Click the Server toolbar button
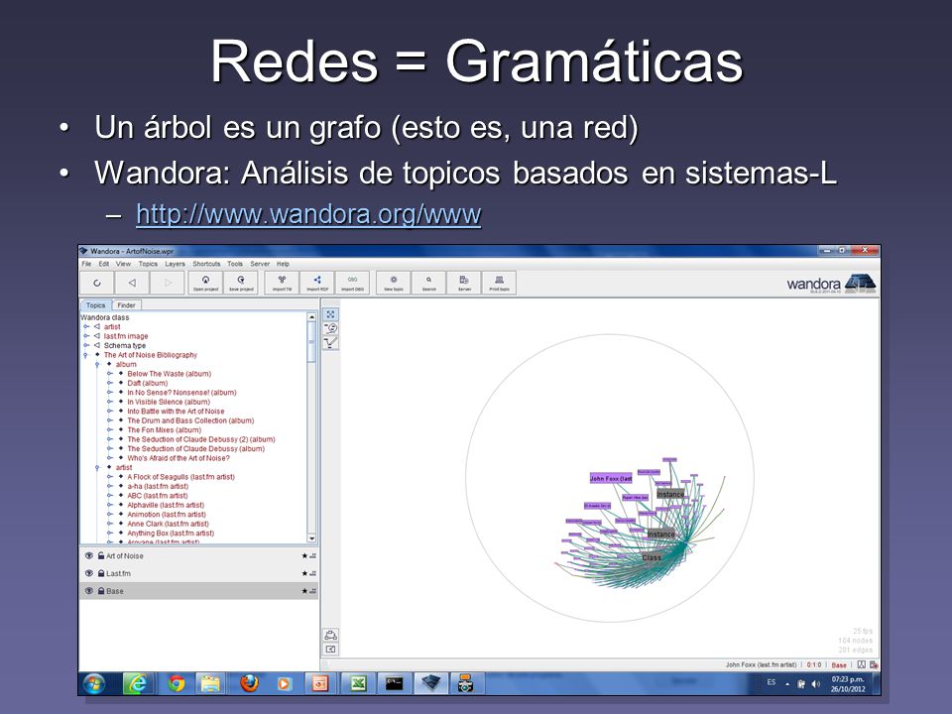The height and width of the screenshot is (714, 952). pyautogui.click(x=464, y=283)
